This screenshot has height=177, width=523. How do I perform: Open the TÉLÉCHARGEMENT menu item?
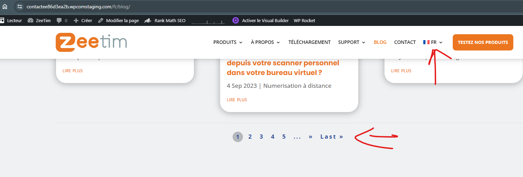309,42
